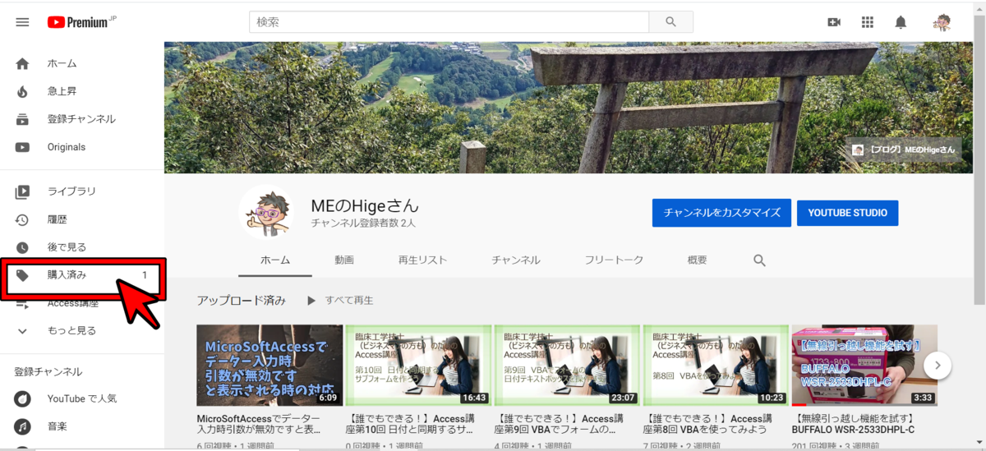986x451 pixels.
Task: Open the 10:23 Access講座 第8回 thumbnail
Action: click(x=715, y=366)
